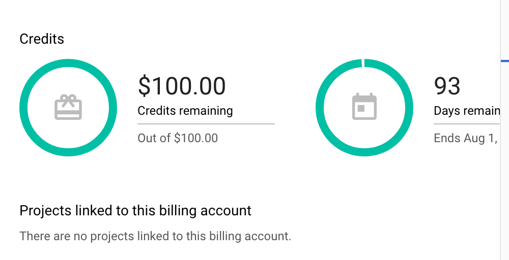Screen dimensions: 509x260
Task: Click the $100.00 credits amount
Action: click(x=182, y=86)
